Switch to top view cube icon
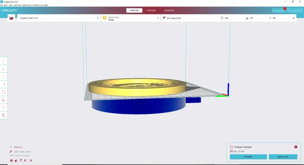 click(21, 161)
